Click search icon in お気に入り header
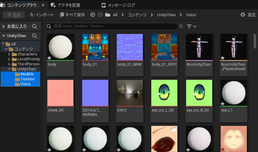258x152 pixels. pos(34,26)
